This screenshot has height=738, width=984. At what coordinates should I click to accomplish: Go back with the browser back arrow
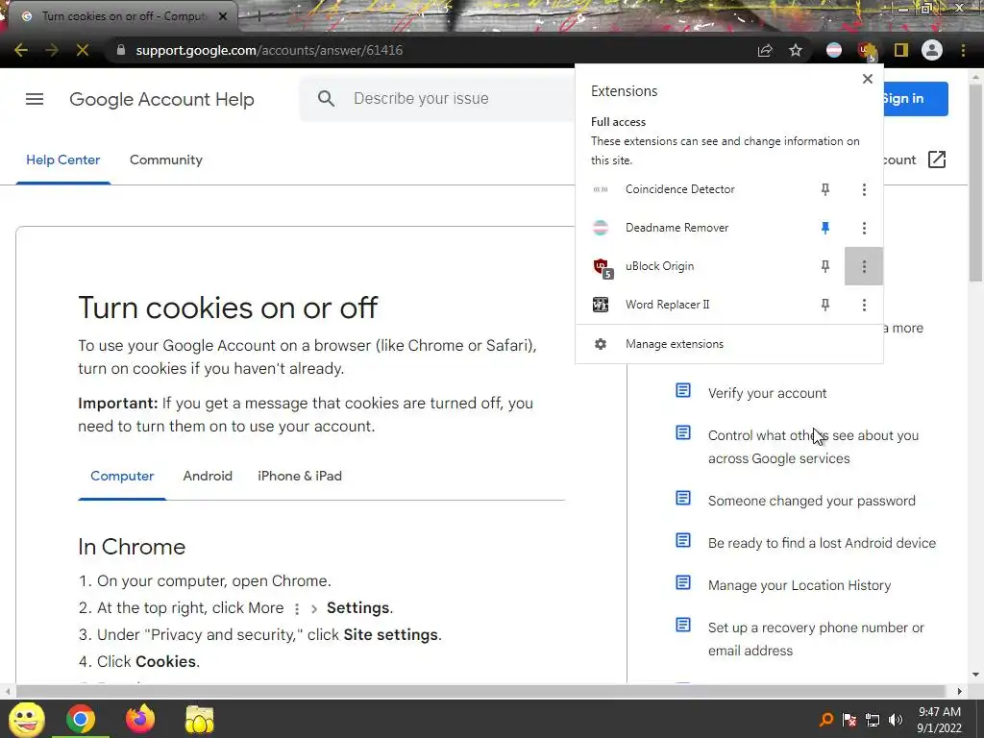21,50
